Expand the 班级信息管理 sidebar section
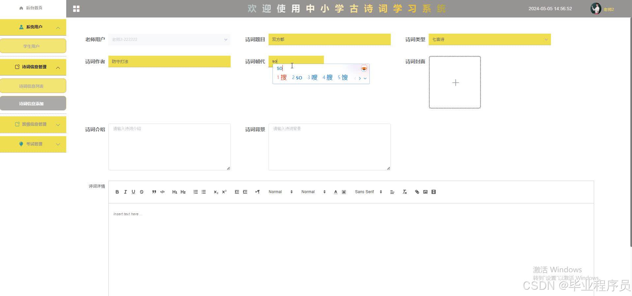The image size is (632, 296). 33,124
